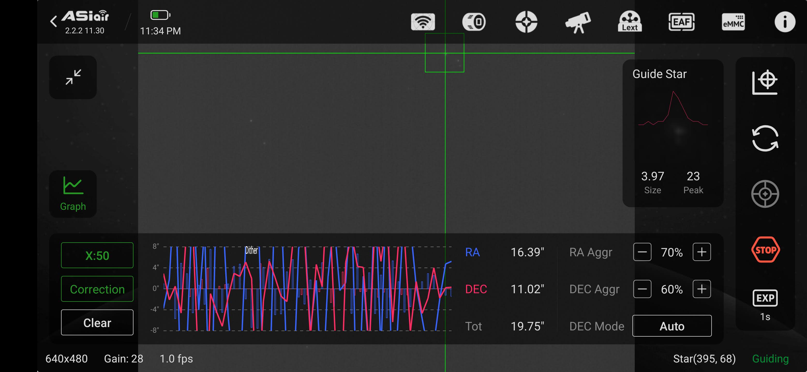Open the telescope mount settings icon
The height and width of the screenshot is (372, 807).
click(x=578, y=22)
